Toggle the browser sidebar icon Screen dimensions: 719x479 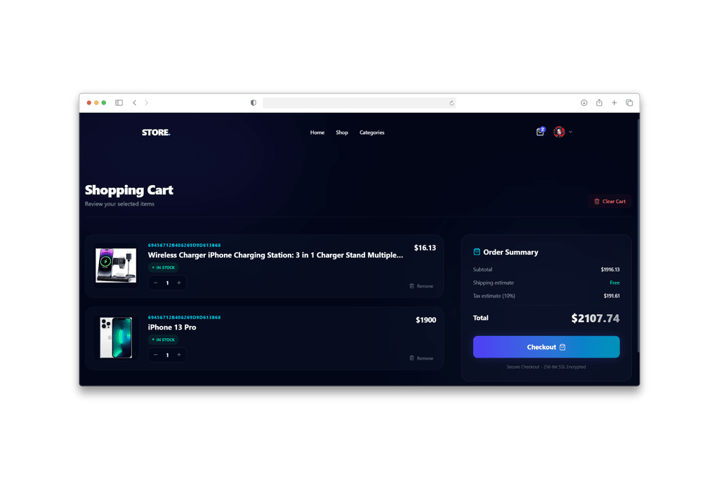pos(119,102)
